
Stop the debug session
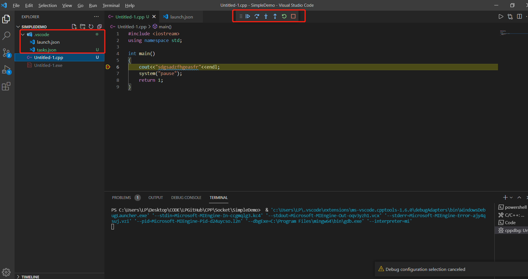293,16
